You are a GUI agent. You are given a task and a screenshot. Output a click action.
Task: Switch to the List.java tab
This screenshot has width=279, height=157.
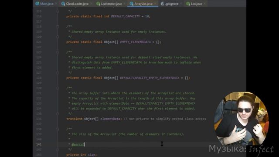click(x=196, y=3)
